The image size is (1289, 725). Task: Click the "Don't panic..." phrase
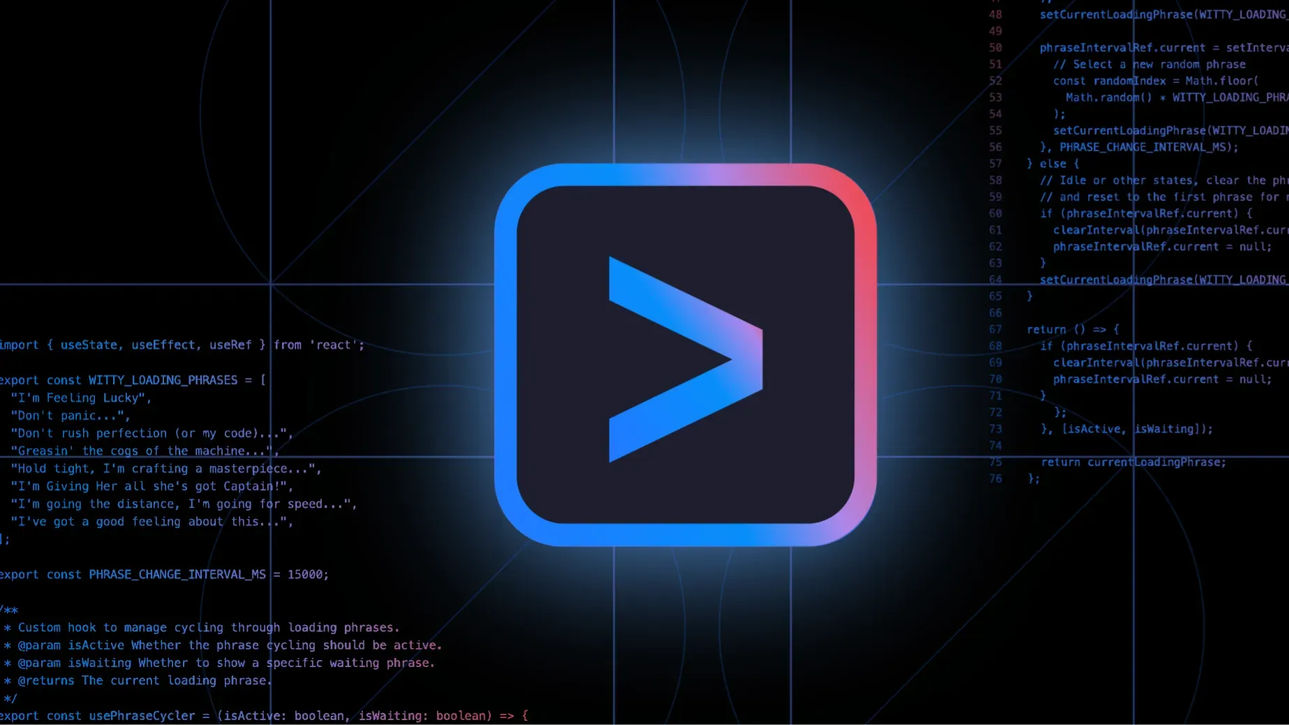pos(71,416)
